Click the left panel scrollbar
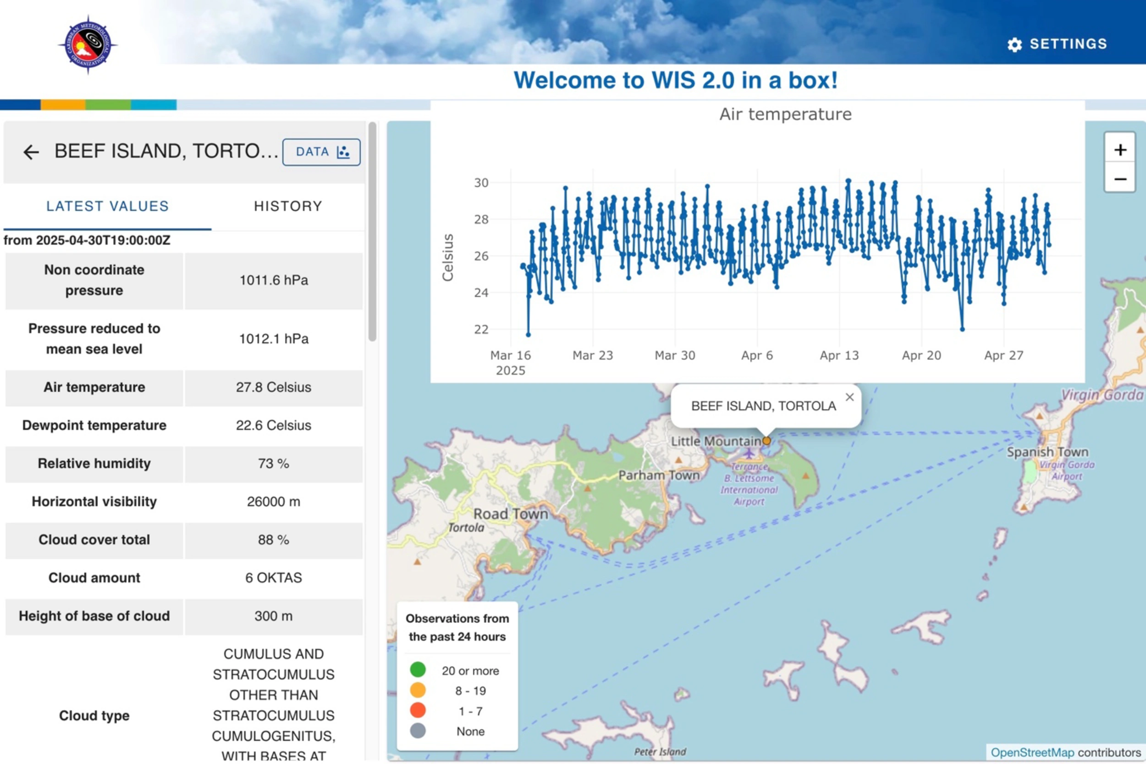 tap(372, 231)
